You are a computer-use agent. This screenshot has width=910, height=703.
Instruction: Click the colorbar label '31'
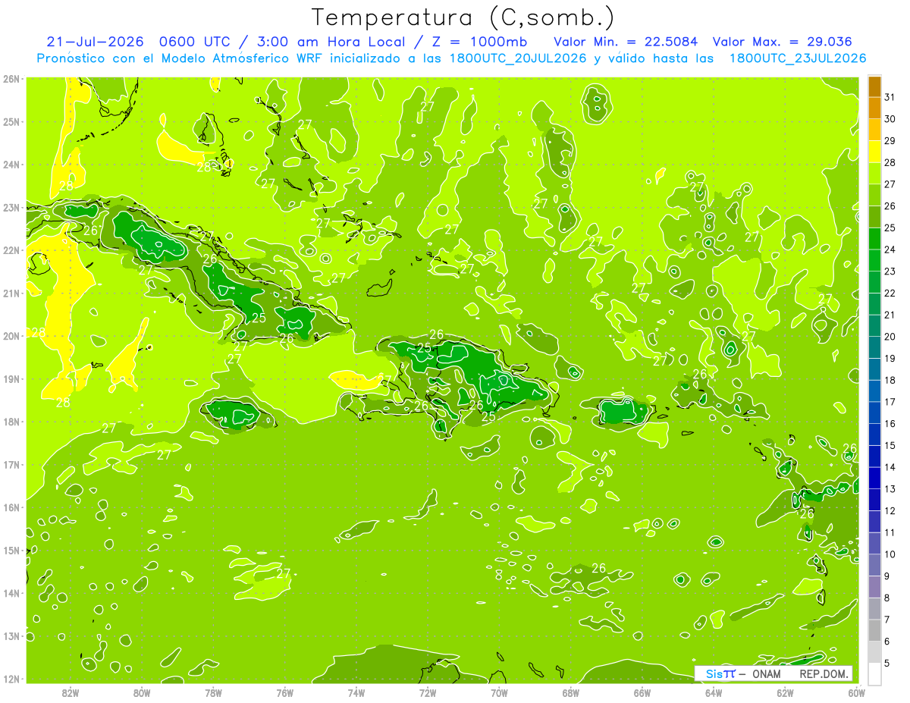click(x=890, y=97)
